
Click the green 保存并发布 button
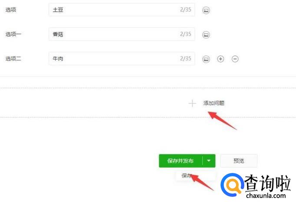181,161
